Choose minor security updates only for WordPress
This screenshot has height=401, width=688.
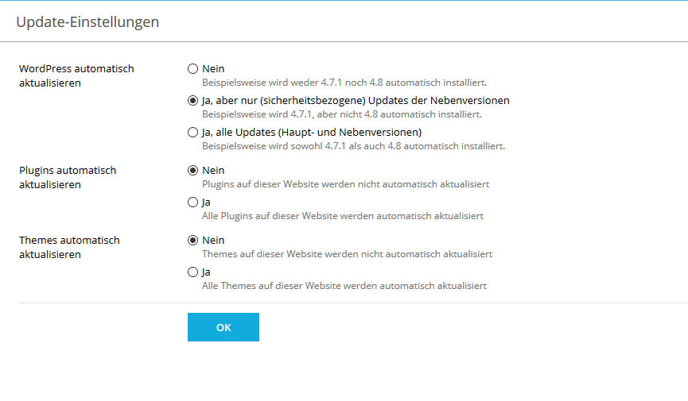tap(192, 101)
